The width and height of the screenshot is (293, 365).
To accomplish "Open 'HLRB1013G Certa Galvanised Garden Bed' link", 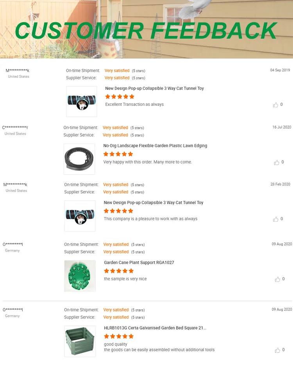I will tap(155, 328).
